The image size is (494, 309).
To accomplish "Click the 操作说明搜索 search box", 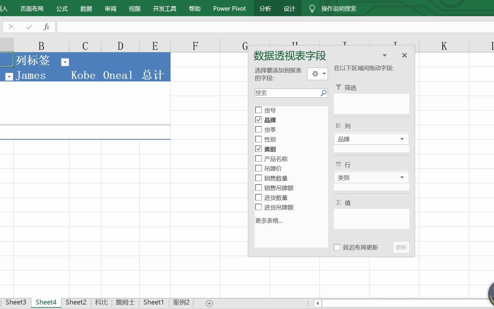I will [339, 9].
